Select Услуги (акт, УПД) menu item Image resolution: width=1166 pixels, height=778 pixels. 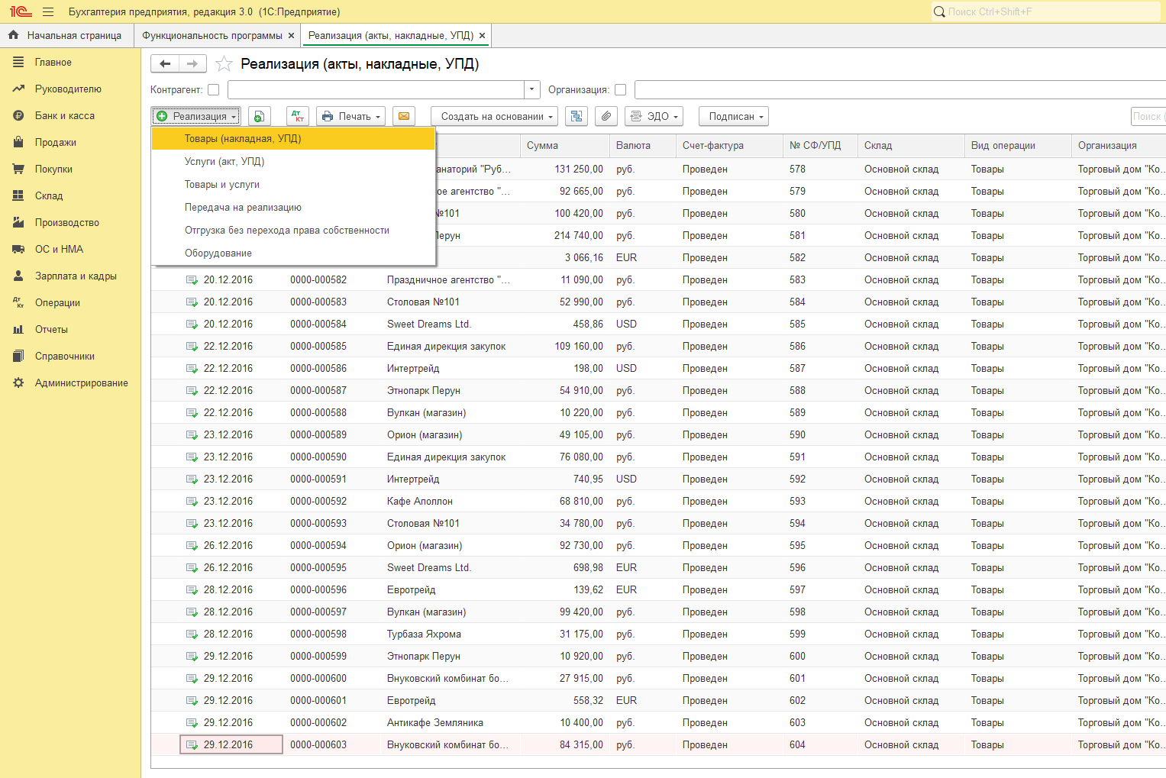click(x=224, y=162)
